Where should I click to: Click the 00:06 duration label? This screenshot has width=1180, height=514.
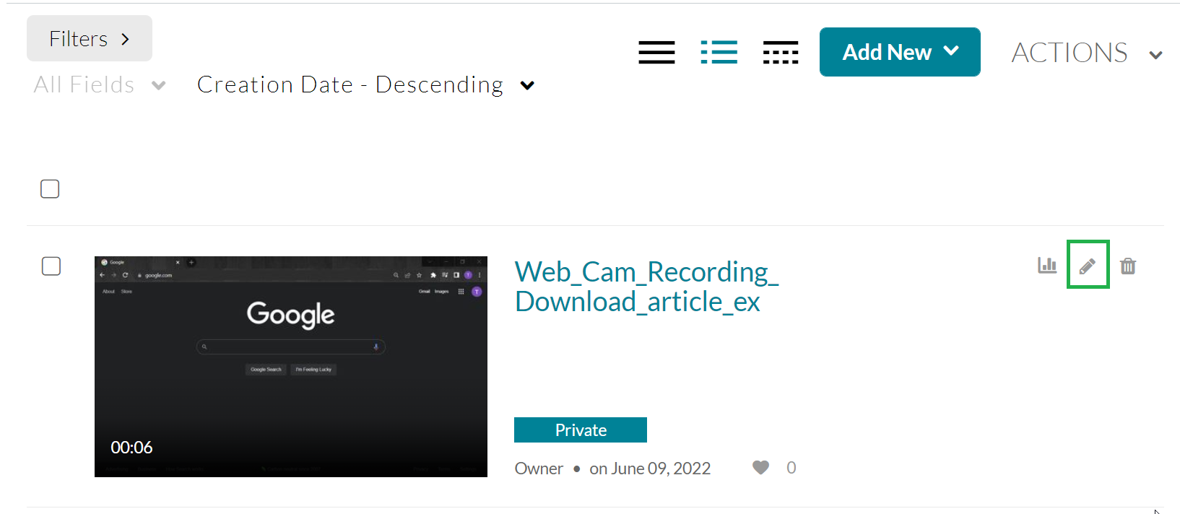click(x=131, y=448)
